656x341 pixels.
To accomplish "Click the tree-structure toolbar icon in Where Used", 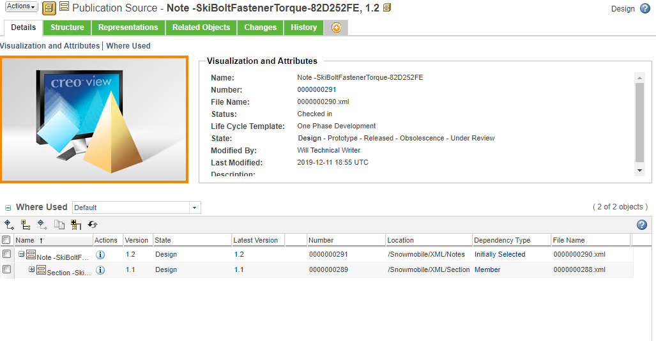I will (26, 225).
